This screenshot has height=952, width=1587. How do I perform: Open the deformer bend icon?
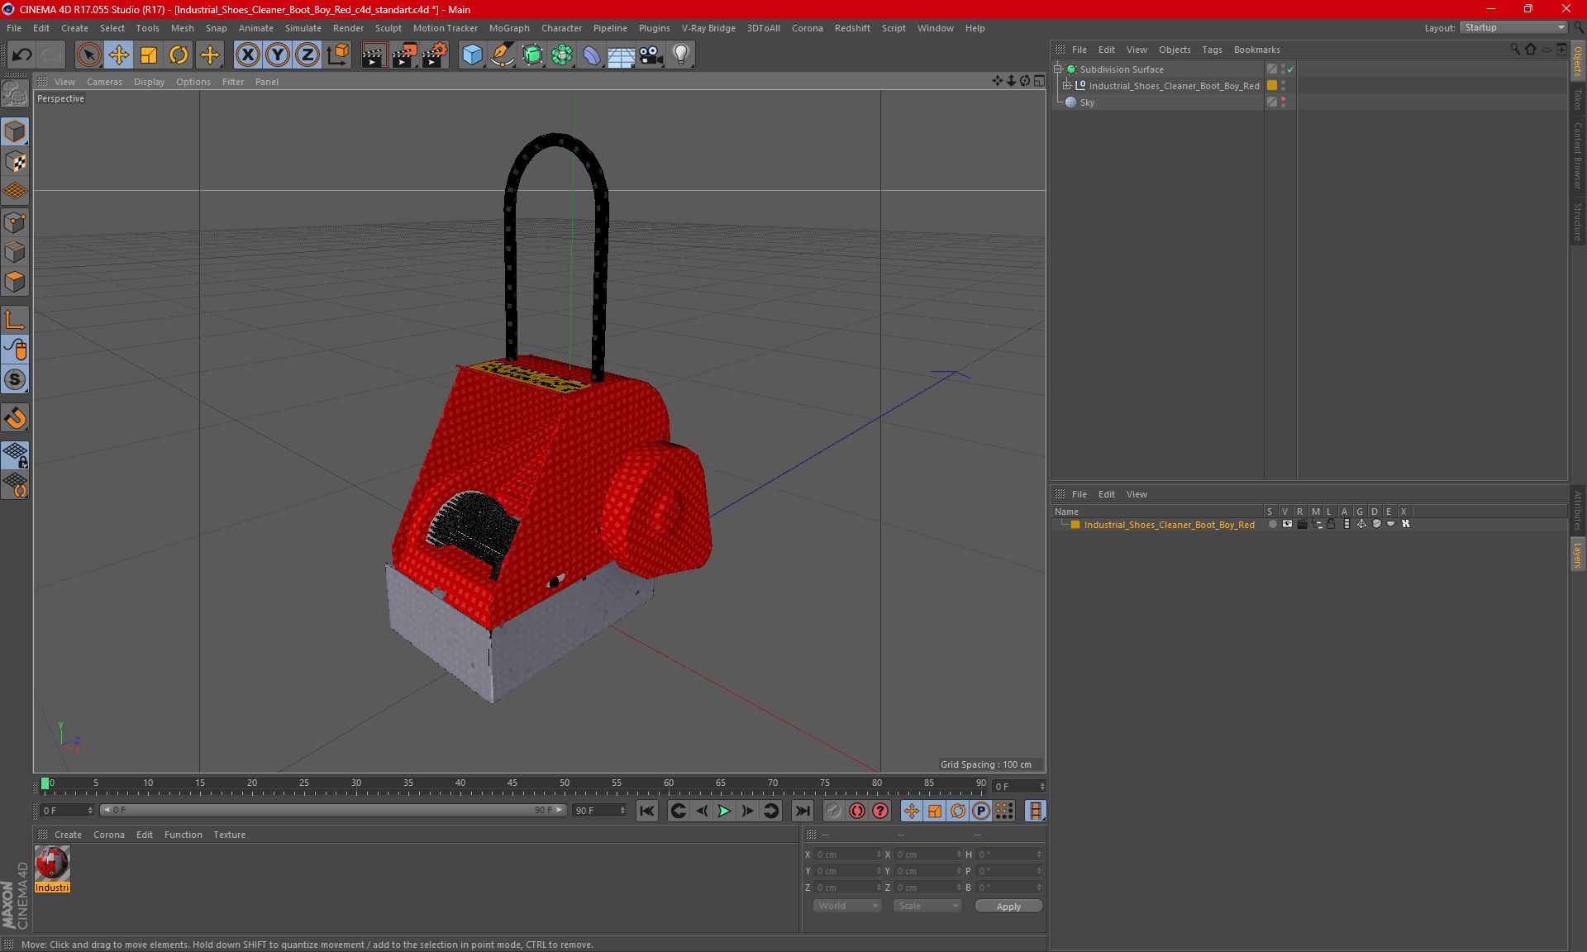coord(592,55)
